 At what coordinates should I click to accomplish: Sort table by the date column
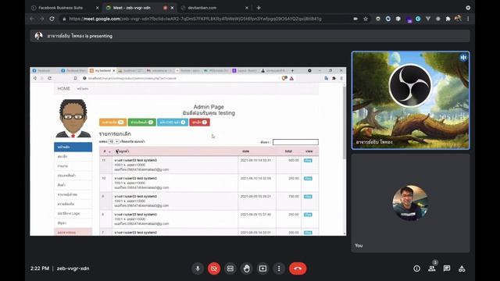tap(245, 151)
